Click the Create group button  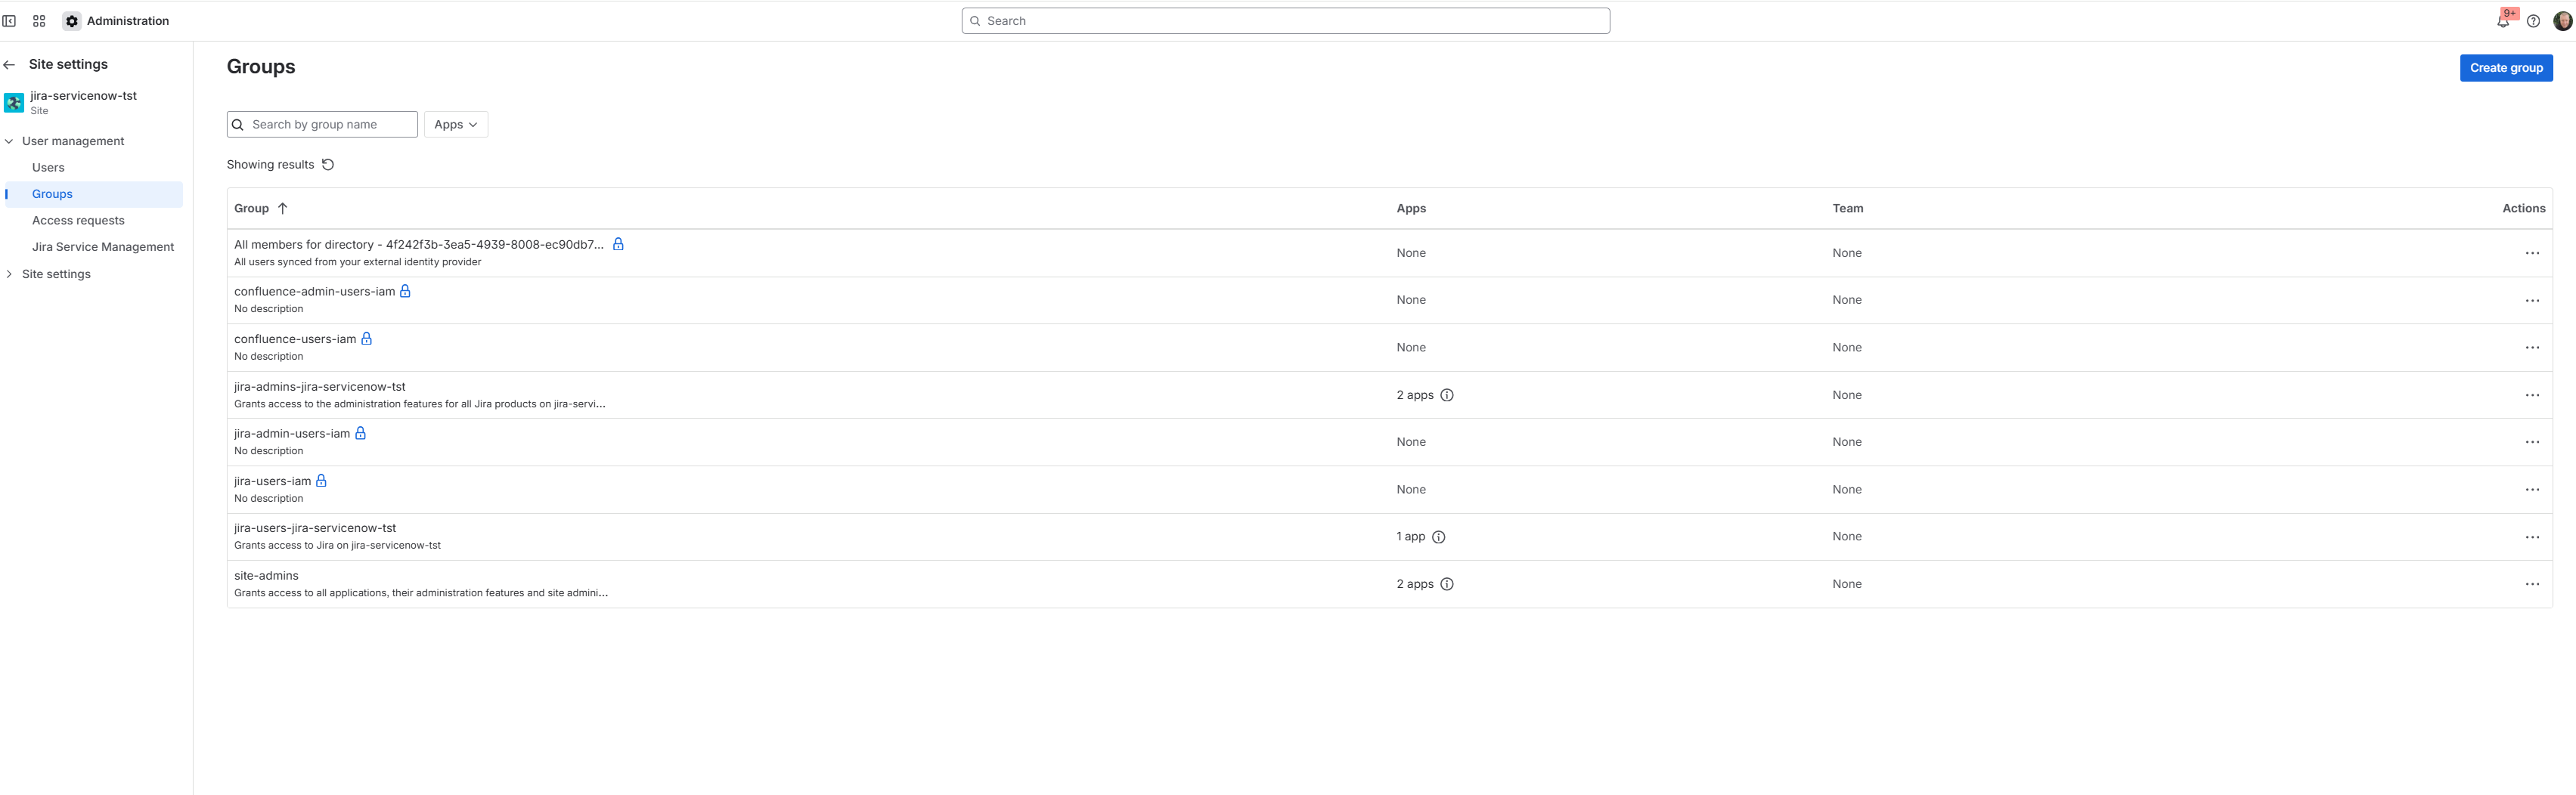(2506, 68)
